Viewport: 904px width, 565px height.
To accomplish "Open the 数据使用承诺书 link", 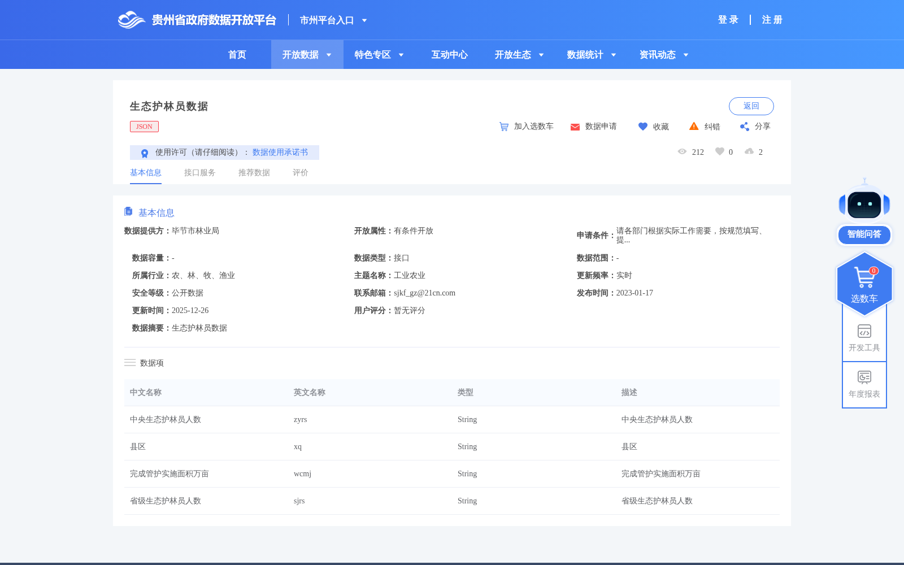I will pyautogui.click(x=280, y=153).
